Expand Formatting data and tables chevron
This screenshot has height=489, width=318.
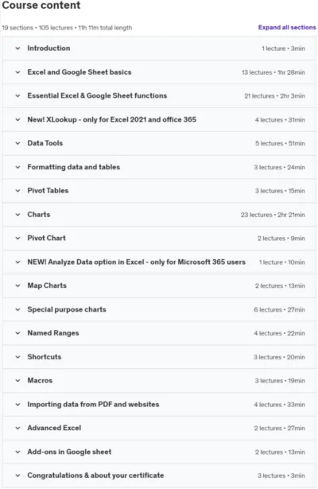17,167
